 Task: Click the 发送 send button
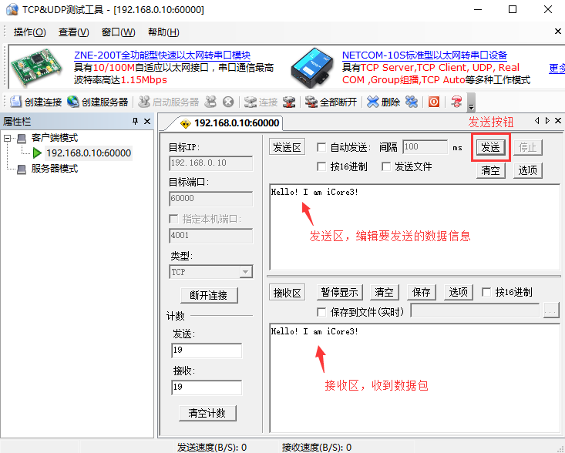click(x=490, y=147)
